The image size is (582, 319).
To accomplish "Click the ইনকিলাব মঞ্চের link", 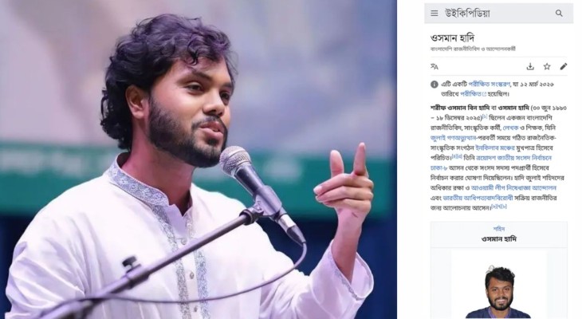I will pos(495,148).
